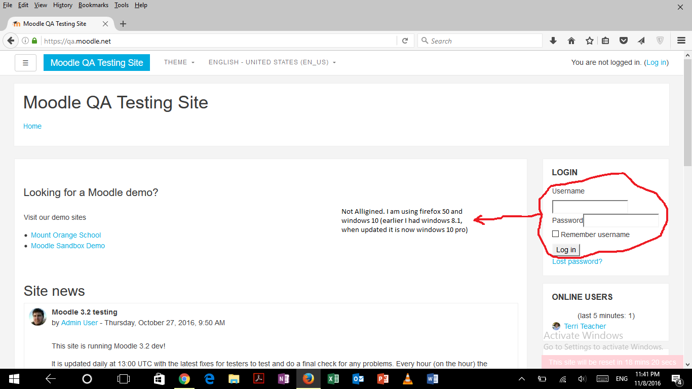
Task: Open Adobe Reader from taskbar
Action: [x=258, y=379]
